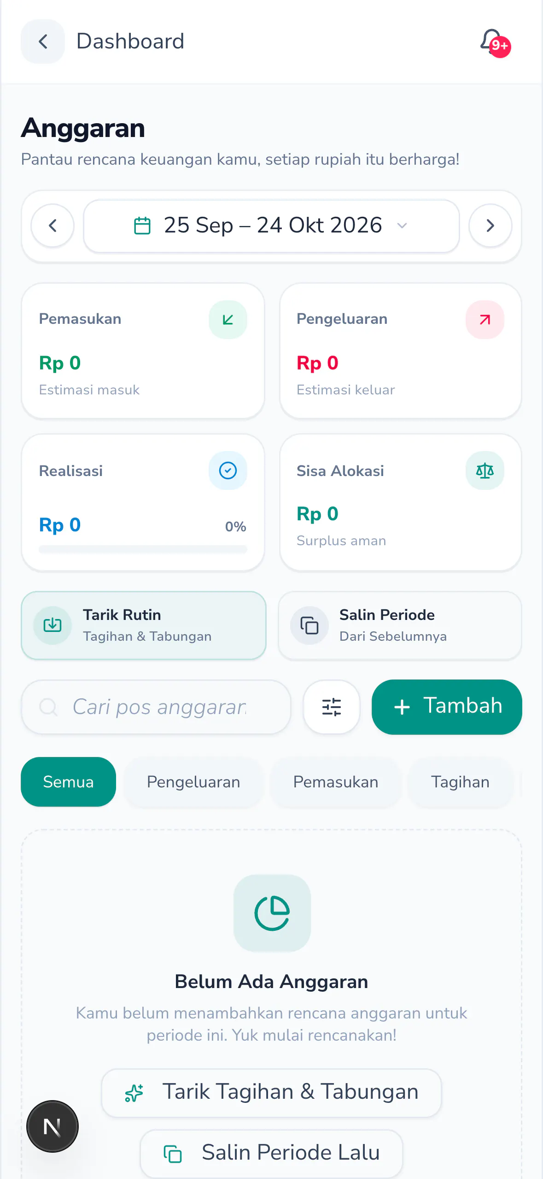Switch to the Pengeluaran filter chip

(193, 782)
